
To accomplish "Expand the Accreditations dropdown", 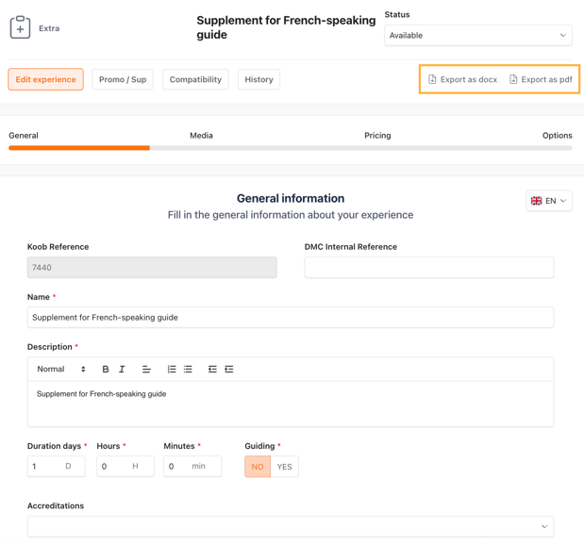I will pos(290,526).
